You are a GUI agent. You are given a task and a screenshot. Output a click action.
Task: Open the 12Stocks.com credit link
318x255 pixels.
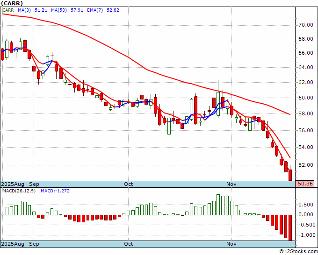[x=298, y=251]
